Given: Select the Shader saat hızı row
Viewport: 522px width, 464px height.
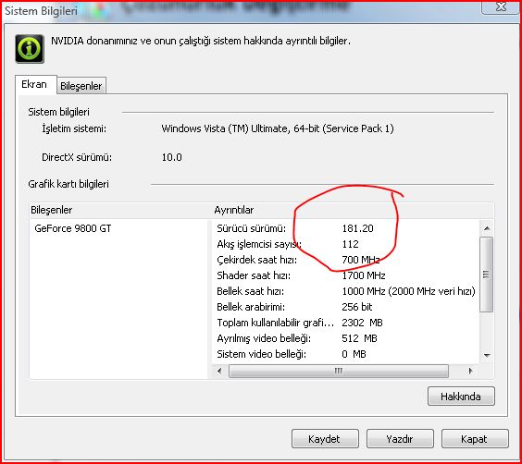Looking at the screenshot, I should [345, 275].
